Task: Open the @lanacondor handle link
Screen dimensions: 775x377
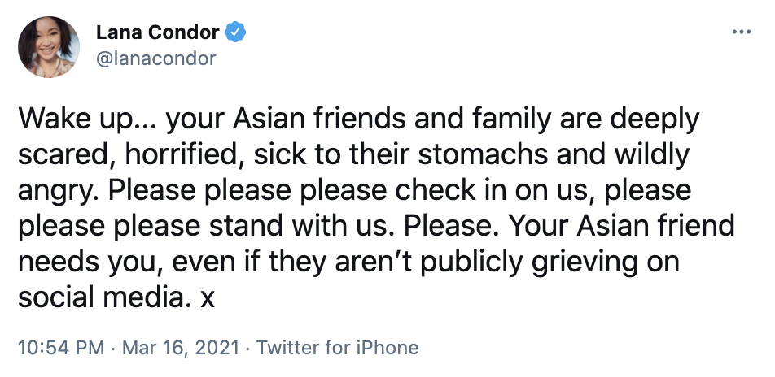Action: coord(156,58)
